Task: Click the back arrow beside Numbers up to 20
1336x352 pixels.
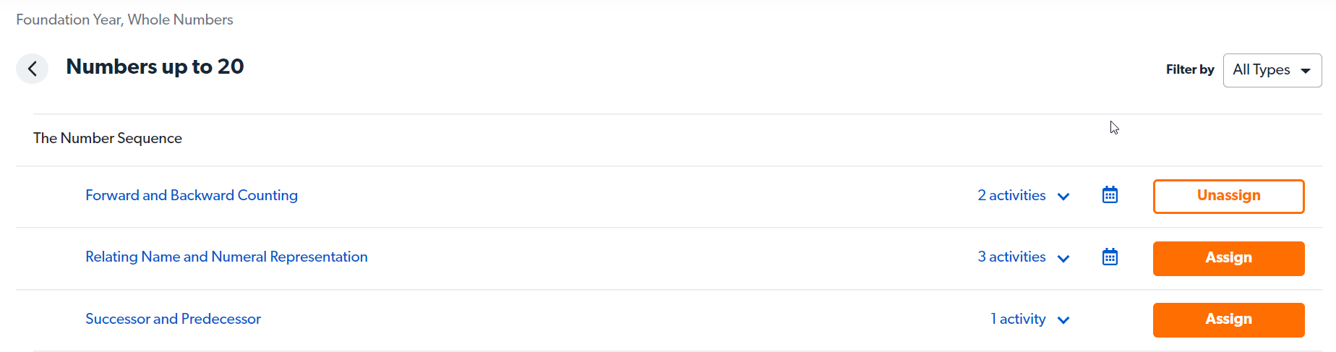Action: pyautogui.click(x=33, y=69)
